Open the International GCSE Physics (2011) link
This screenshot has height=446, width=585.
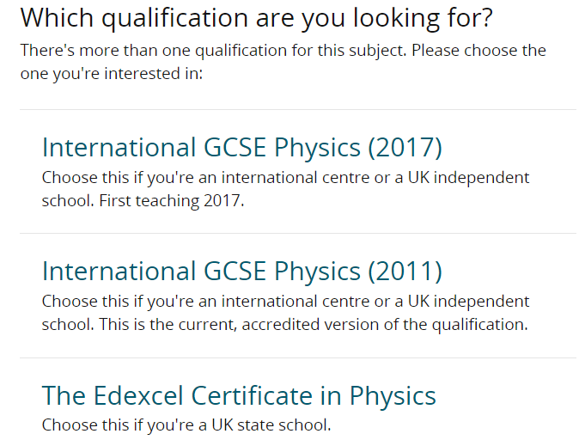point(241,272)
